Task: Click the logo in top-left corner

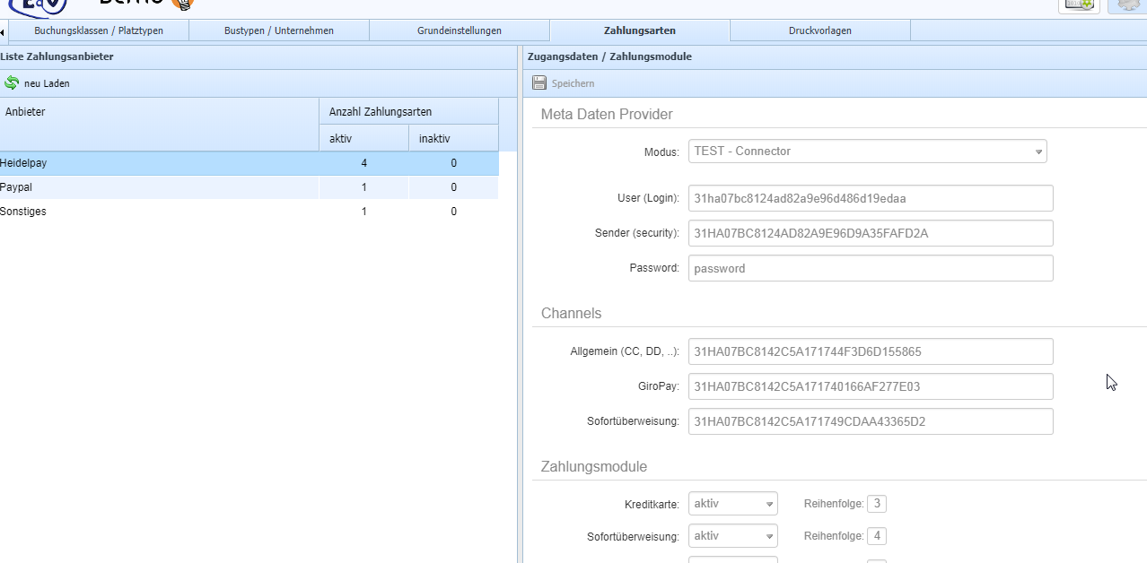Action: tap(36, 6)
